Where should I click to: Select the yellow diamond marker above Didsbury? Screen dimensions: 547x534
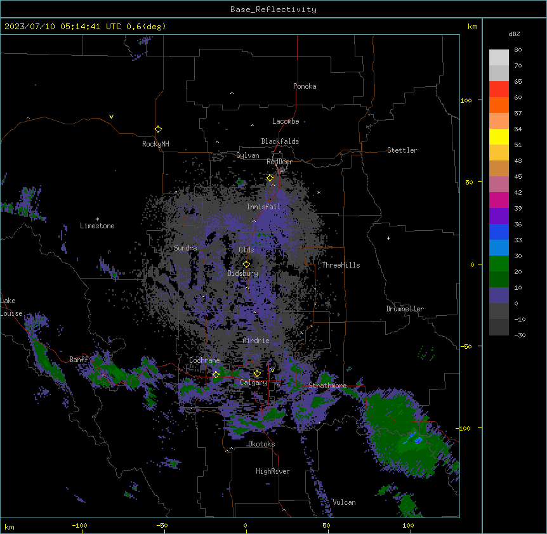(x=246, y=264)
